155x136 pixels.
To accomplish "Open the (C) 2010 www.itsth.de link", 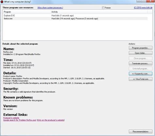I will click(143, 8).
